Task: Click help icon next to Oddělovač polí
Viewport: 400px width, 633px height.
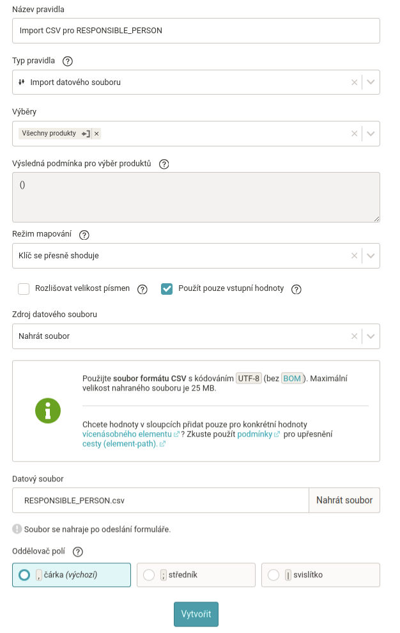Action: [x=78, y=552]
